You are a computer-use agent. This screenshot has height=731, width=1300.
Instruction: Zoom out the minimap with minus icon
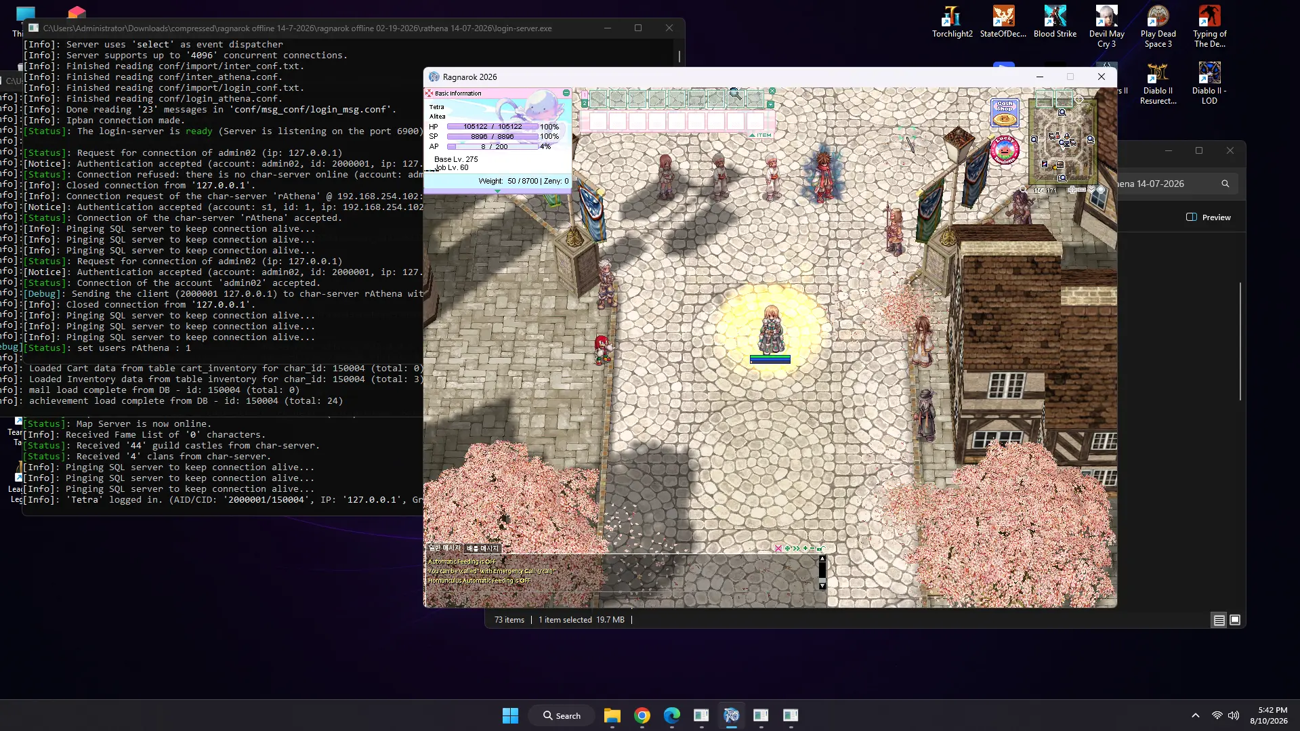coord(1082,190)
